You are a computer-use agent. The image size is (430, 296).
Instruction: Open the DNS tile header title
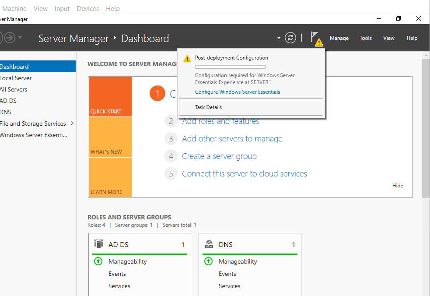(x=225, y=244)
